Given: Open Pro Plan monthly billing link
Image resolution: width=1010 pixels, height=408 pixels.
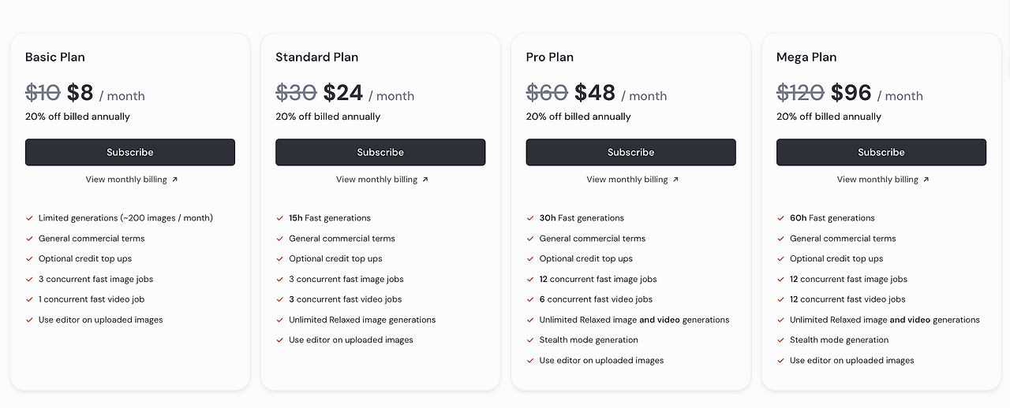Looking at the screenshot, I should point(627,180).
